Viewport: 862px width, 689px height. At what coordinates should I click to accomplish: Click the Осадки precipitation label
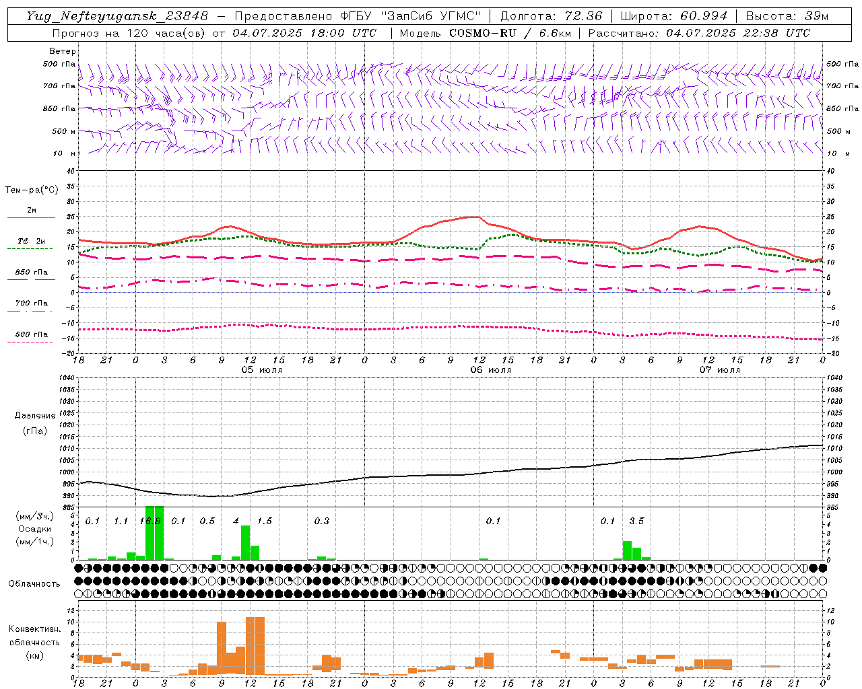[34, 529]
